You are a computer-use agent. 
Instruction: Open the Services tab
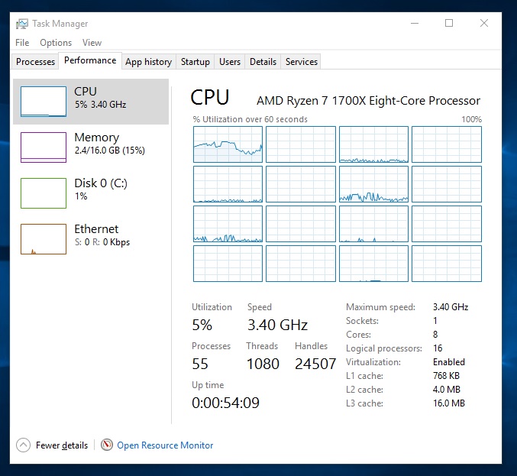[x=302, y=62]
